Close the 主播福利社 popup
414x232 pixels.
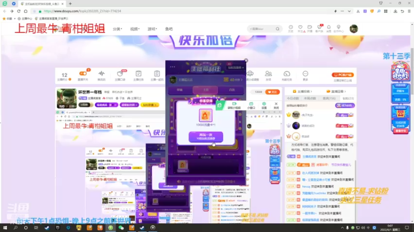pos(246,60)
